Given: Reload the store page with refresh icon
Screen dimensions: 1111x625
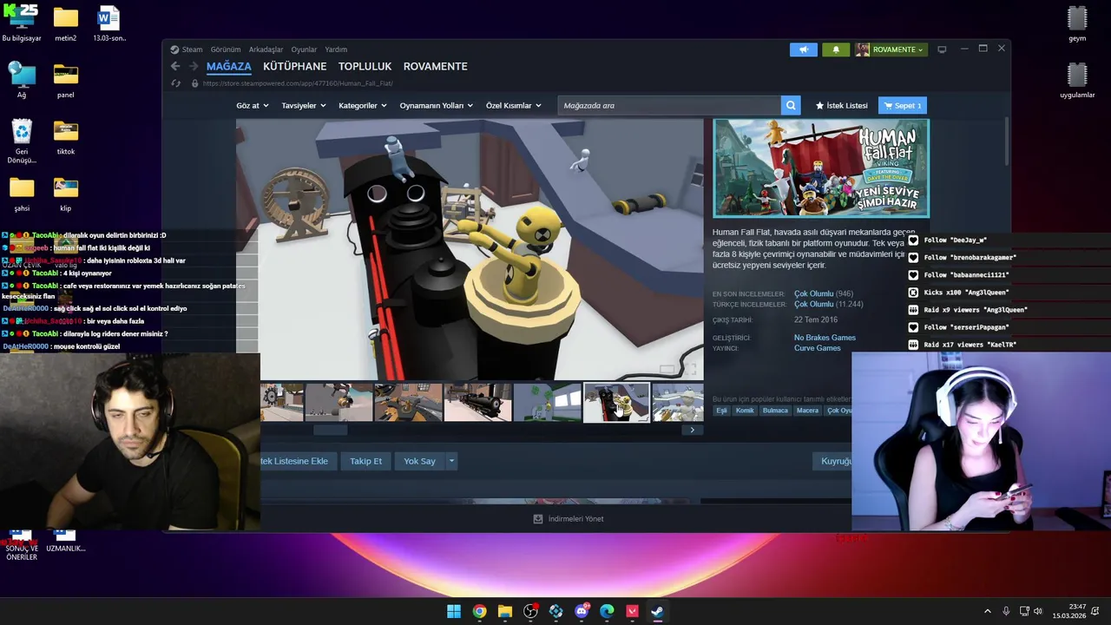Looking at the screenshot, I should point(175,83).
